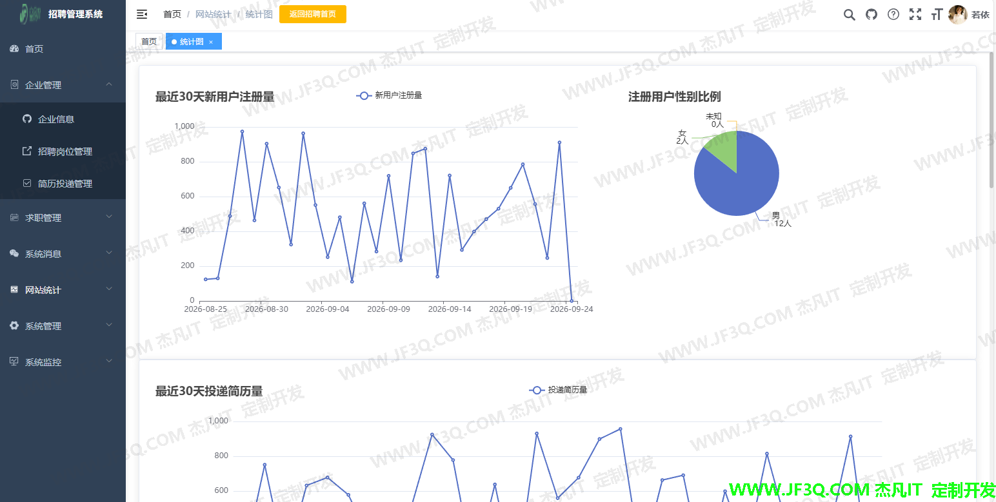Click the 2026-09-09 axis label

[388, 309]
